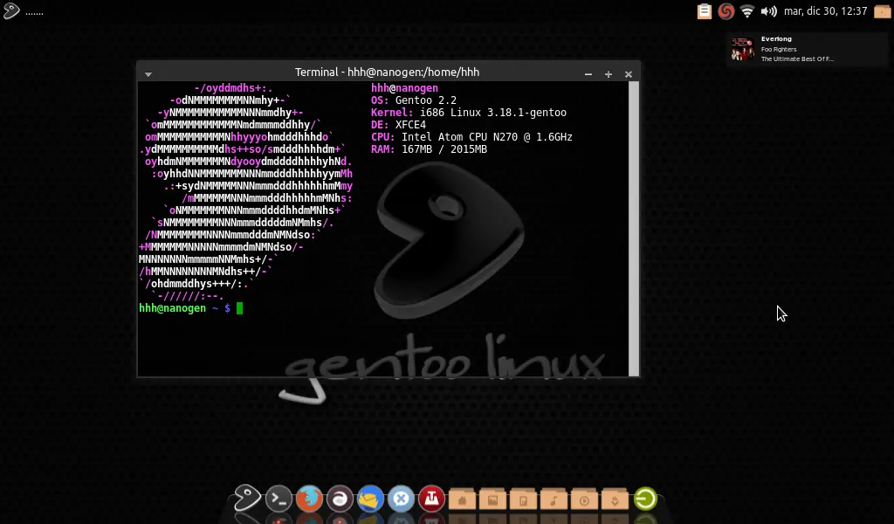Open the menu in the top-left screen corner
894x524 pixels.
(x=10, y=10)
